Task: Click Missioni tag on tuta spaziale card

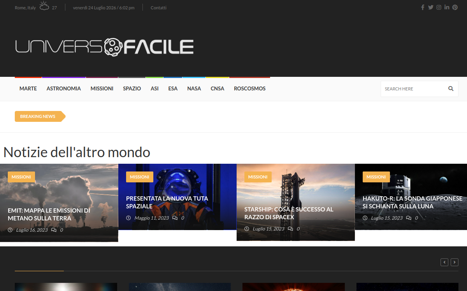Action: click(x=140, y=177)
